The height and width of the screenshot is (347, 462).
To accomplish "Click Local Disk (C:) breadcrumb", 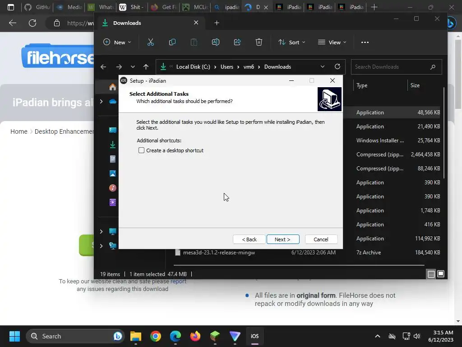I will coord(193,67).
